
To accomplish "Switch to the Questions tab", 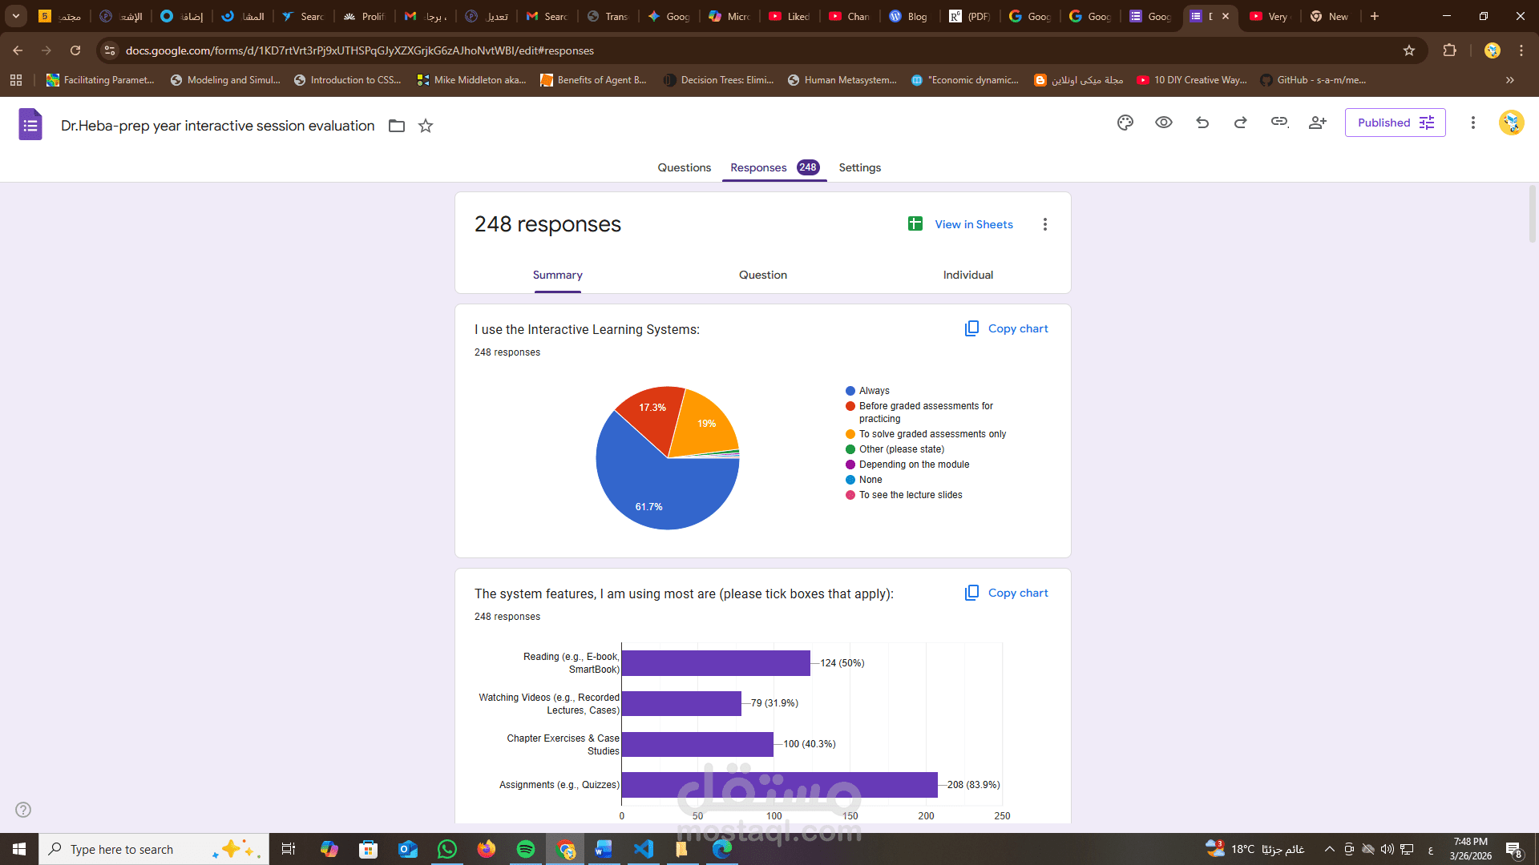I will click(684, 167).
